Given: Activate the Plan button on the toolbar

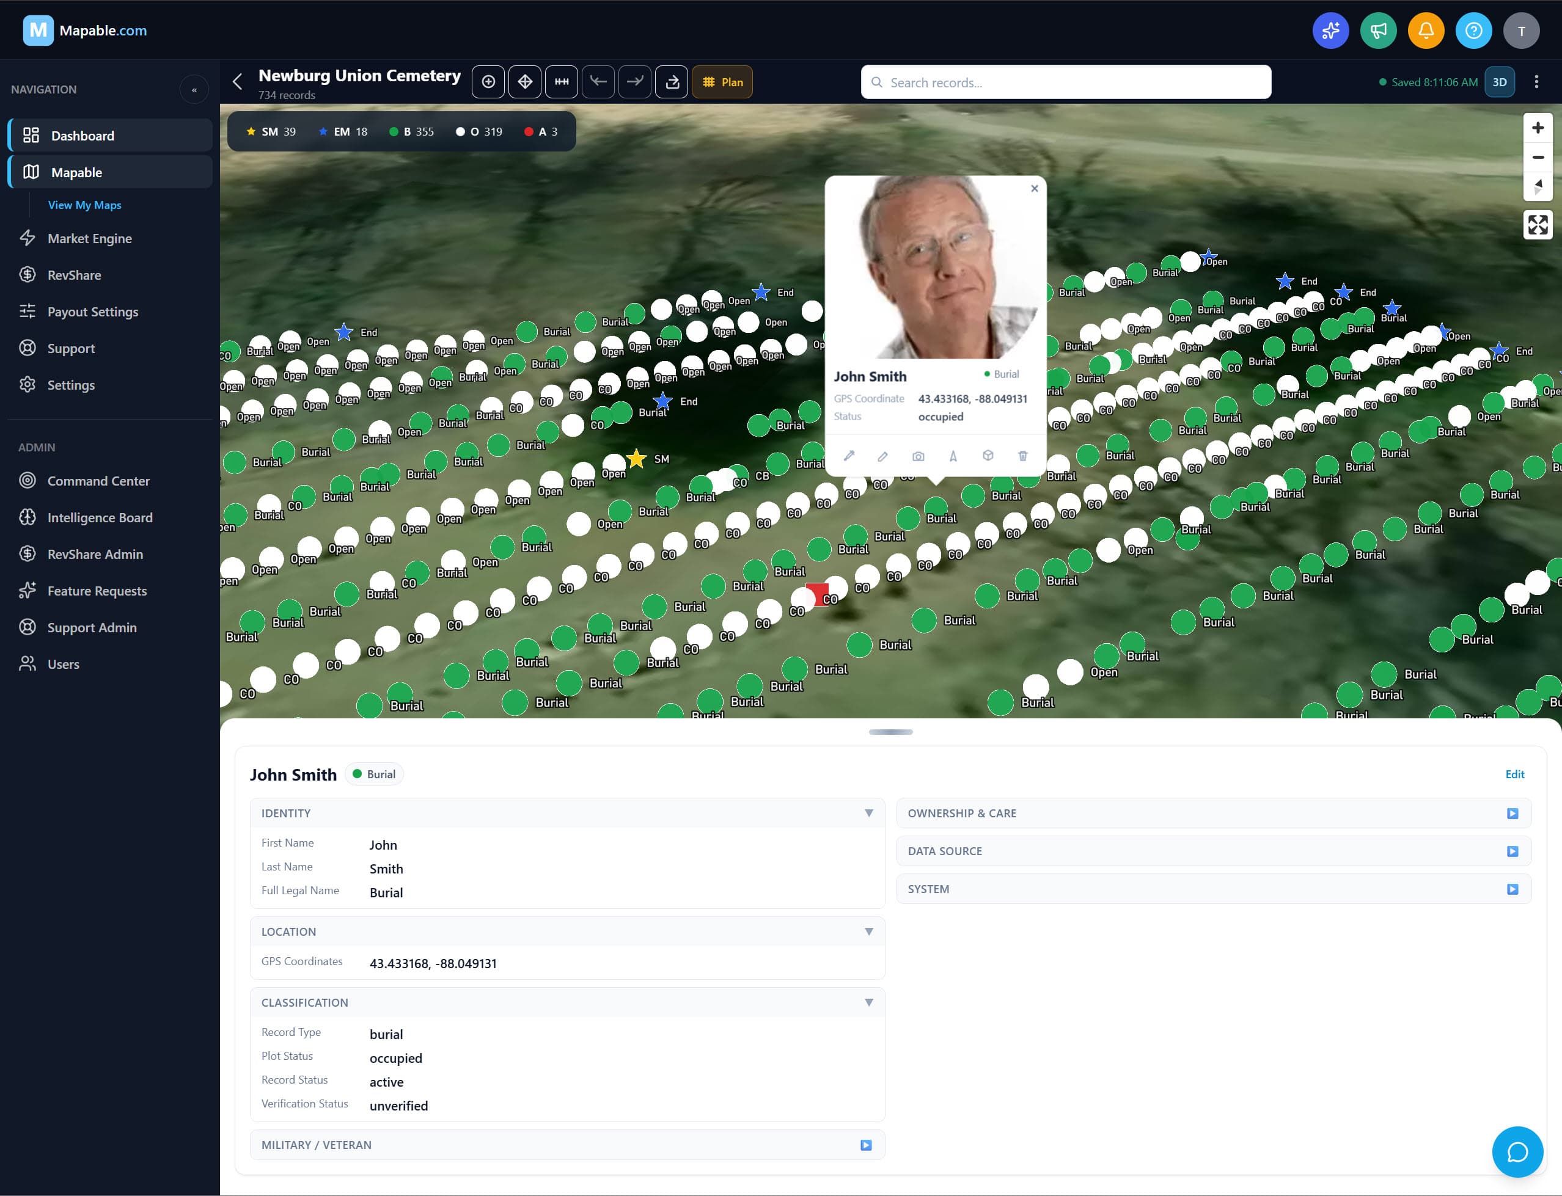Looking at the screenshot, I should 722,82.
